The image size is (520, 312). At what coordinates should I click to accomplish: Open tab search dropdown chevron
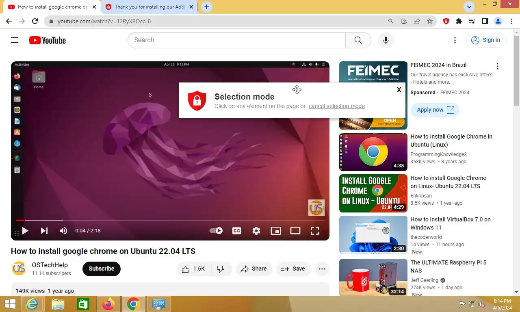click(469, 7)
